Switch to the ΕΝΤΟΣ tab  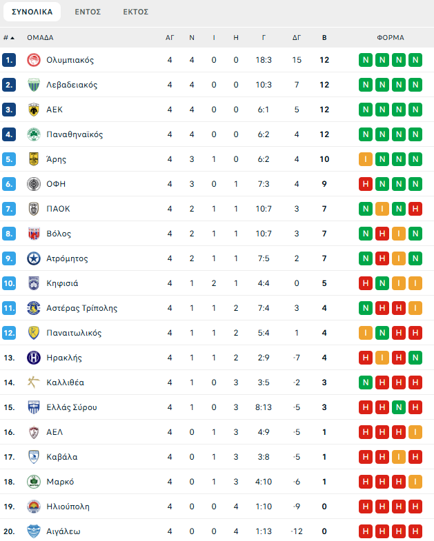88,12
